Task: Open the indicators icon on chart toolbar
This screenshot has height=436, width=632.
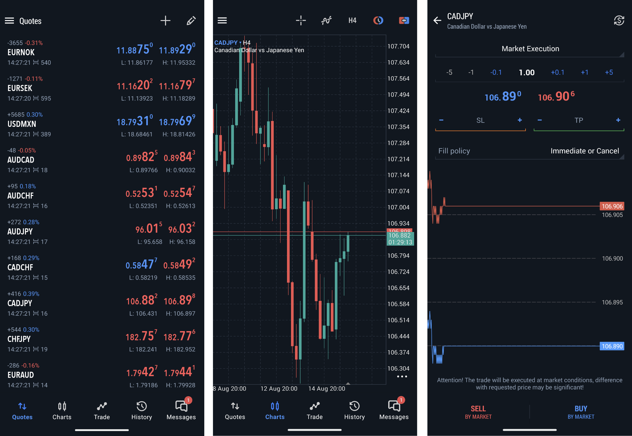Action: pos(326,20)
